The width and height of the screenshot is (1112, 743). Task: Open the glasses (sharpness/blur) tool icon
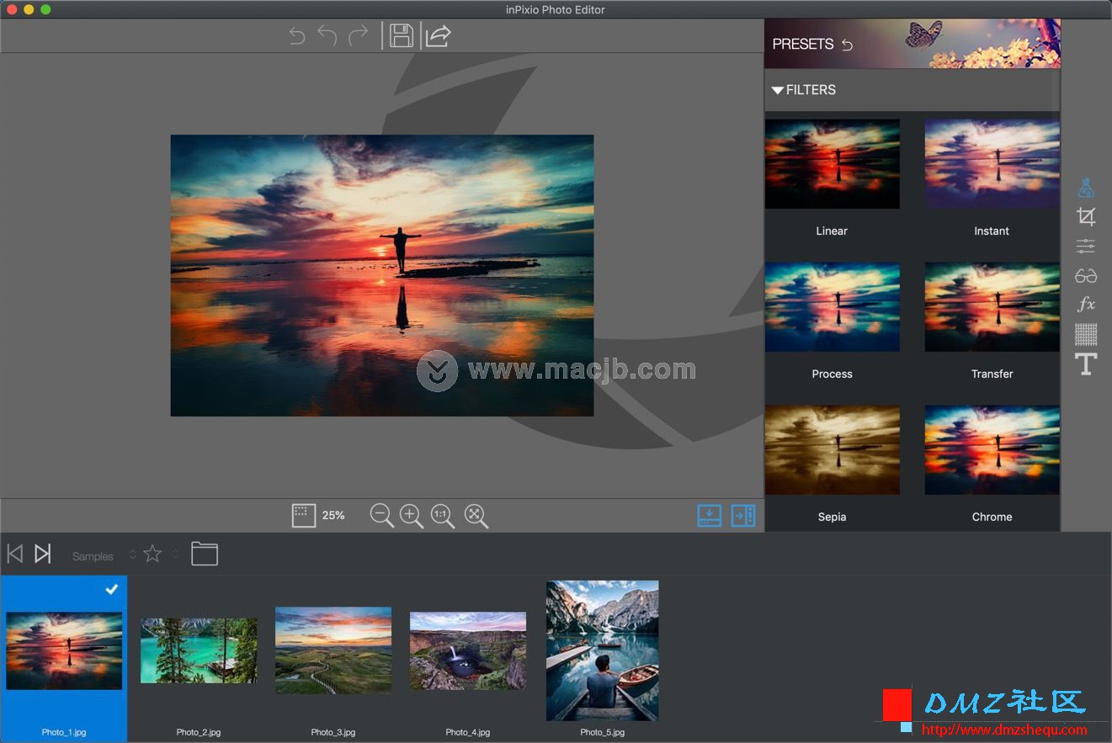(1086, 276)
